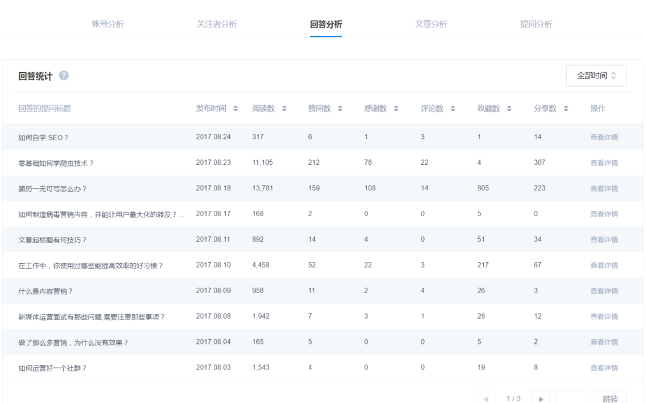Click the date 2017.08.24

pyautogui.click(x=213, y=137)
